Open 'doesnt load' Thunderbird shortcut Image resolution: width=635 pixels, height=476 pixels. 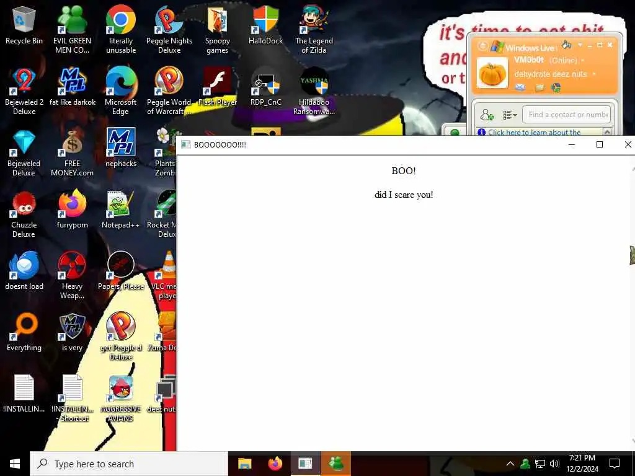[24, 271]
